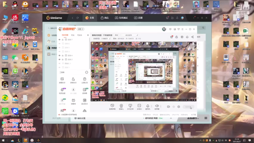
Task: Open the WeGame 商店 tab
Action: (105, 18)
